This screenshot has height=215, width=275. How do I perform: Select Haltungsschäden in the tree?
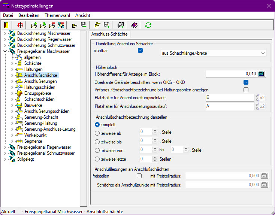point(40,87)
